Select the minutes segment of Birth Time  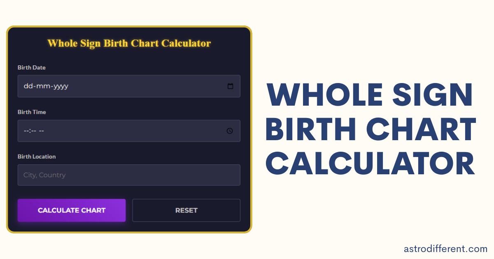click(33, 131)
